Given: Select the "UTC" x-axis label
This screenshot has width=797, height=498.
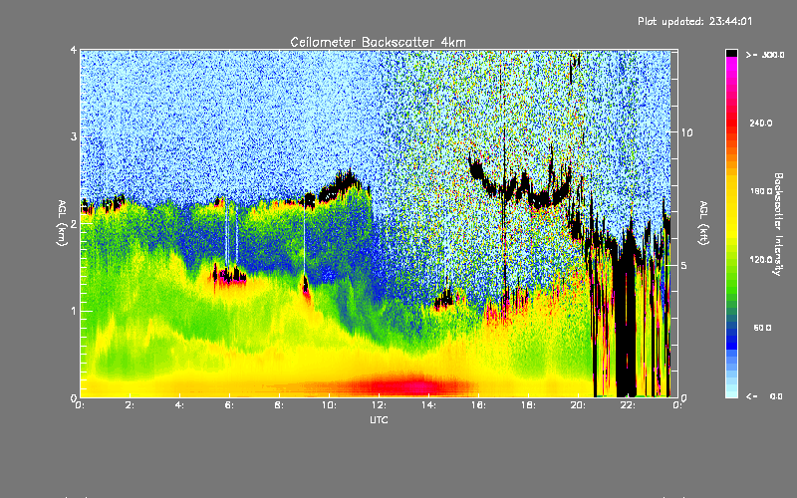Looking at the screenshot, I should point(379,419).
